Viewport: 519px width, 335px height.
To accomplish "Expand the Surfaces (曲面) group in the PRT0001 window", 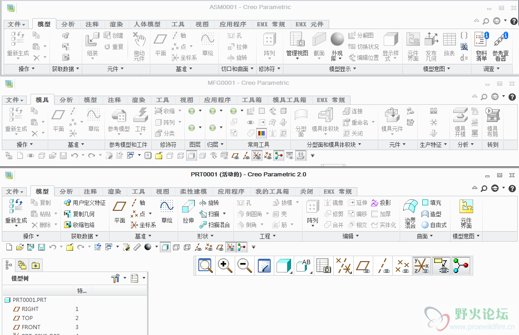I will [425, 236].
